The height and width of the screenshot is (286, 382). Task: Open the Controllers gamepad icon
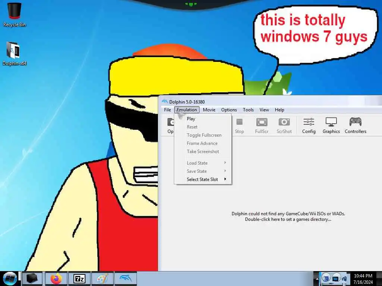(356, 126)
